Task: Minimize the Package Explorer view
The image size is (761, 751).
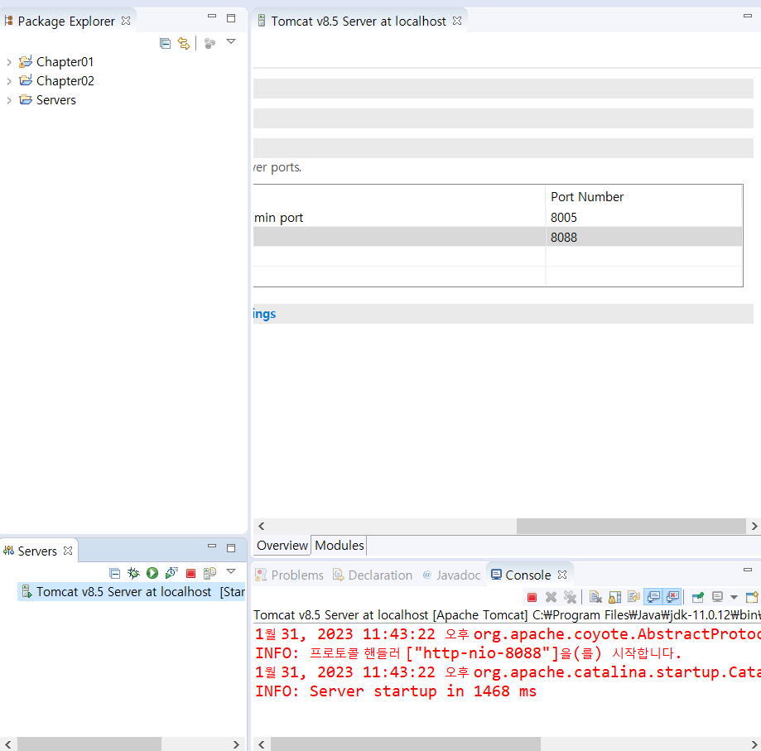Action: [x=212, y=17]
